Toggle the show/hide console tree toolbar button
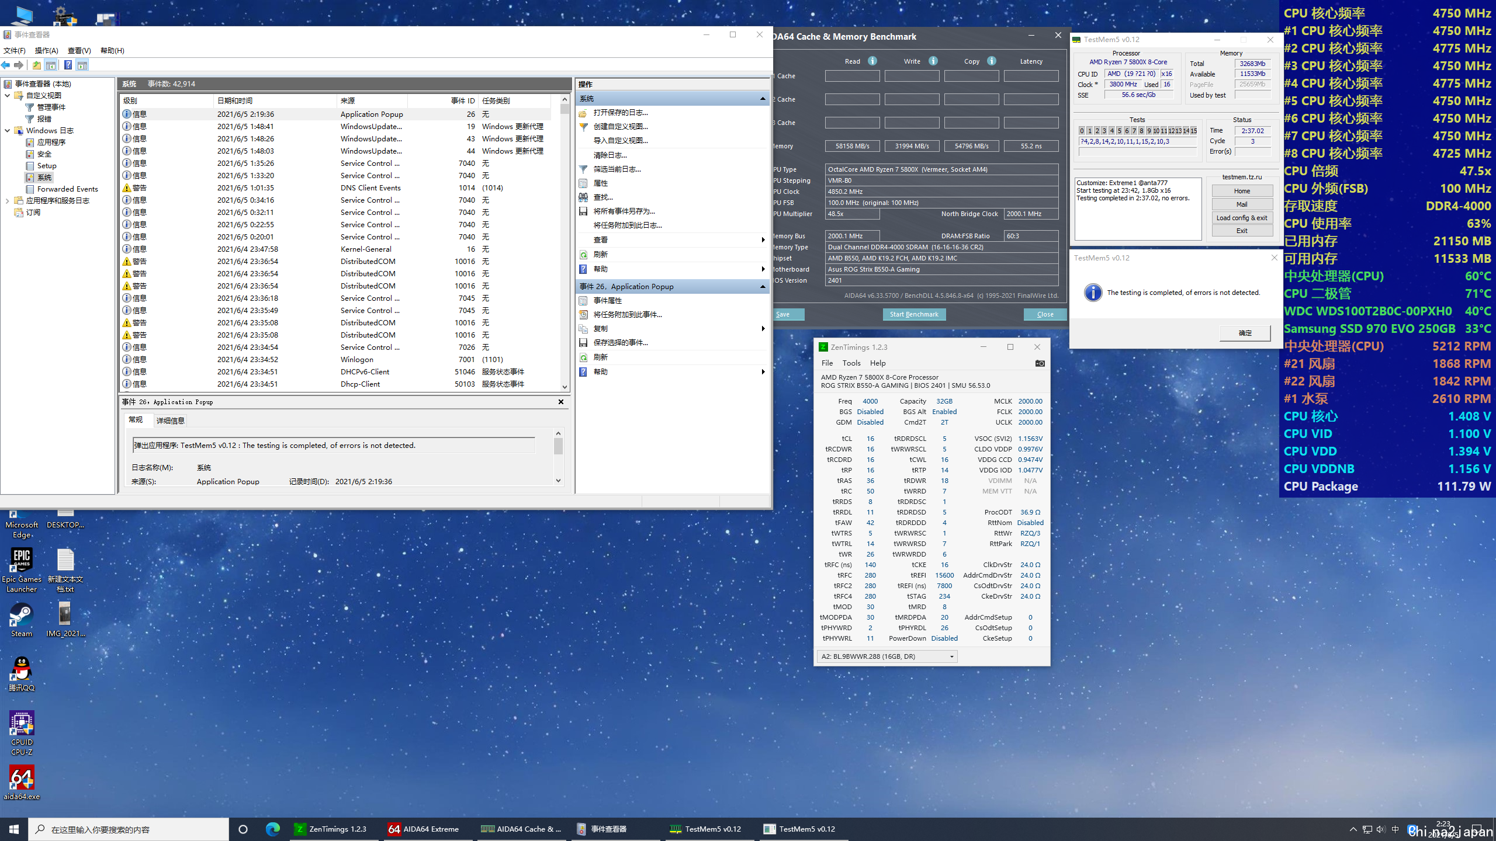The width and height of the screenshot is (1496, 841). (51, 65)
